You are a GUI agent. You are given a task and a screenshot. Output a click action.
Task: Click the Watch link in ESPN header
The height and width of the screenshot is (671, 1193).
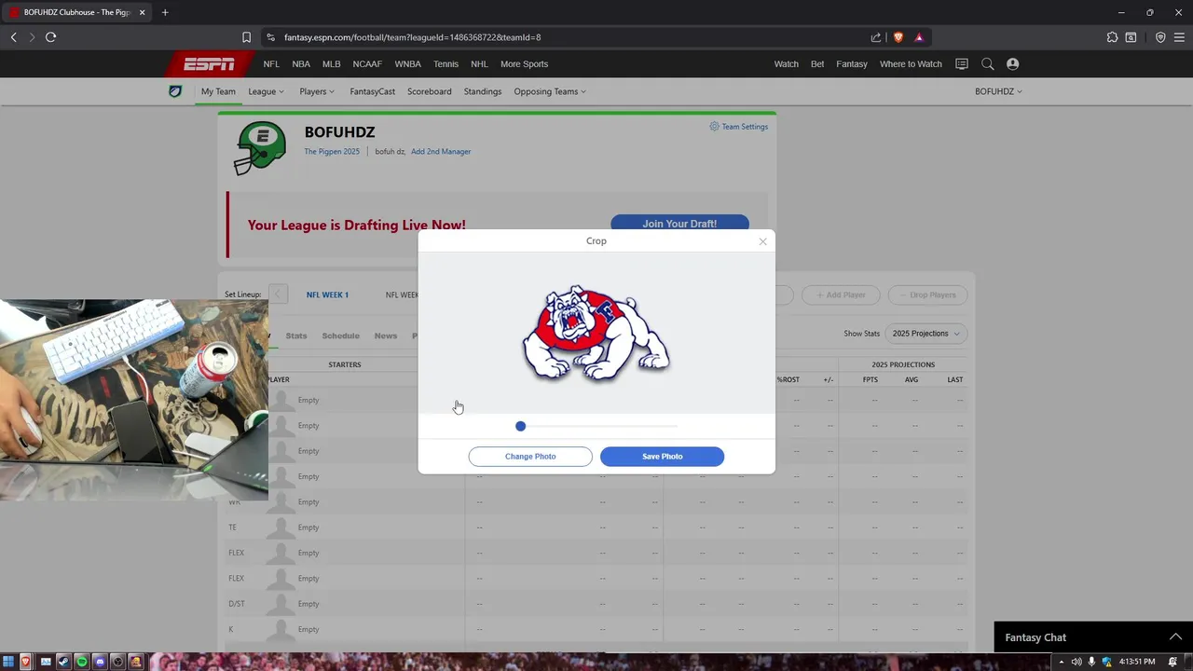point(786,64)
